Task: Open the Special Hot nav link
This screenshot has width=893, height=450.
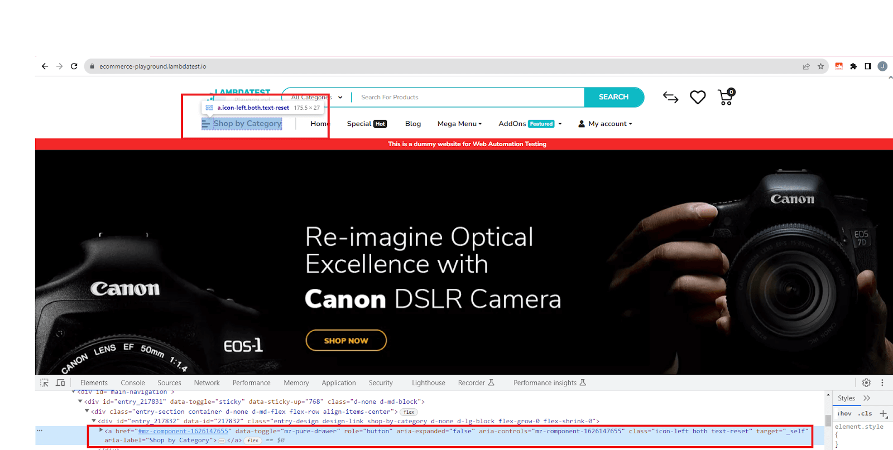Action: click(367, 124)
